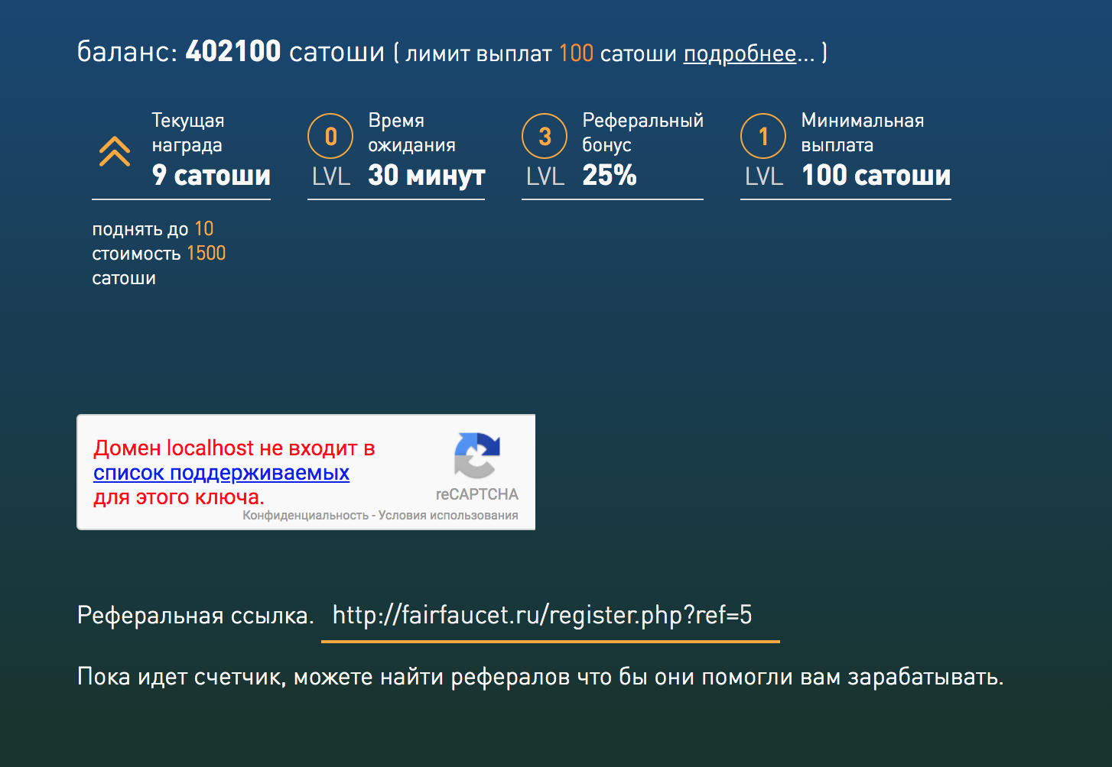
Task: Click the Минимальная выплата label
Action: (x=863, y=133)
